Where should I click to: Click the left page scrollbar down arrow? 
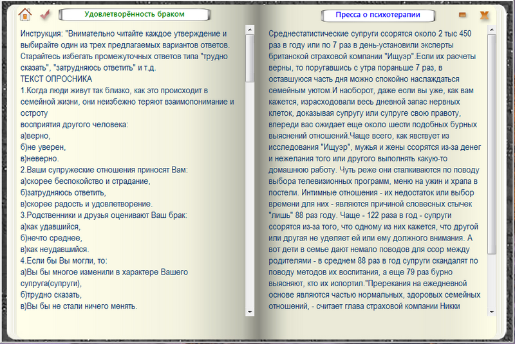point(250,312)
